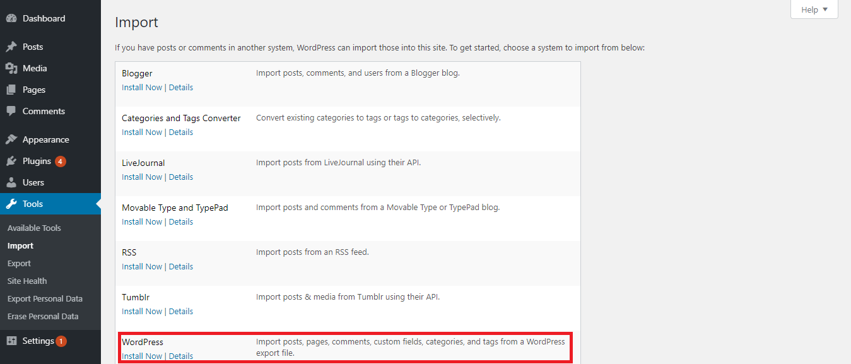This screenshot has height=364, width=851.
Task: Select the Tools menu label
Action: tap(33, 204)
